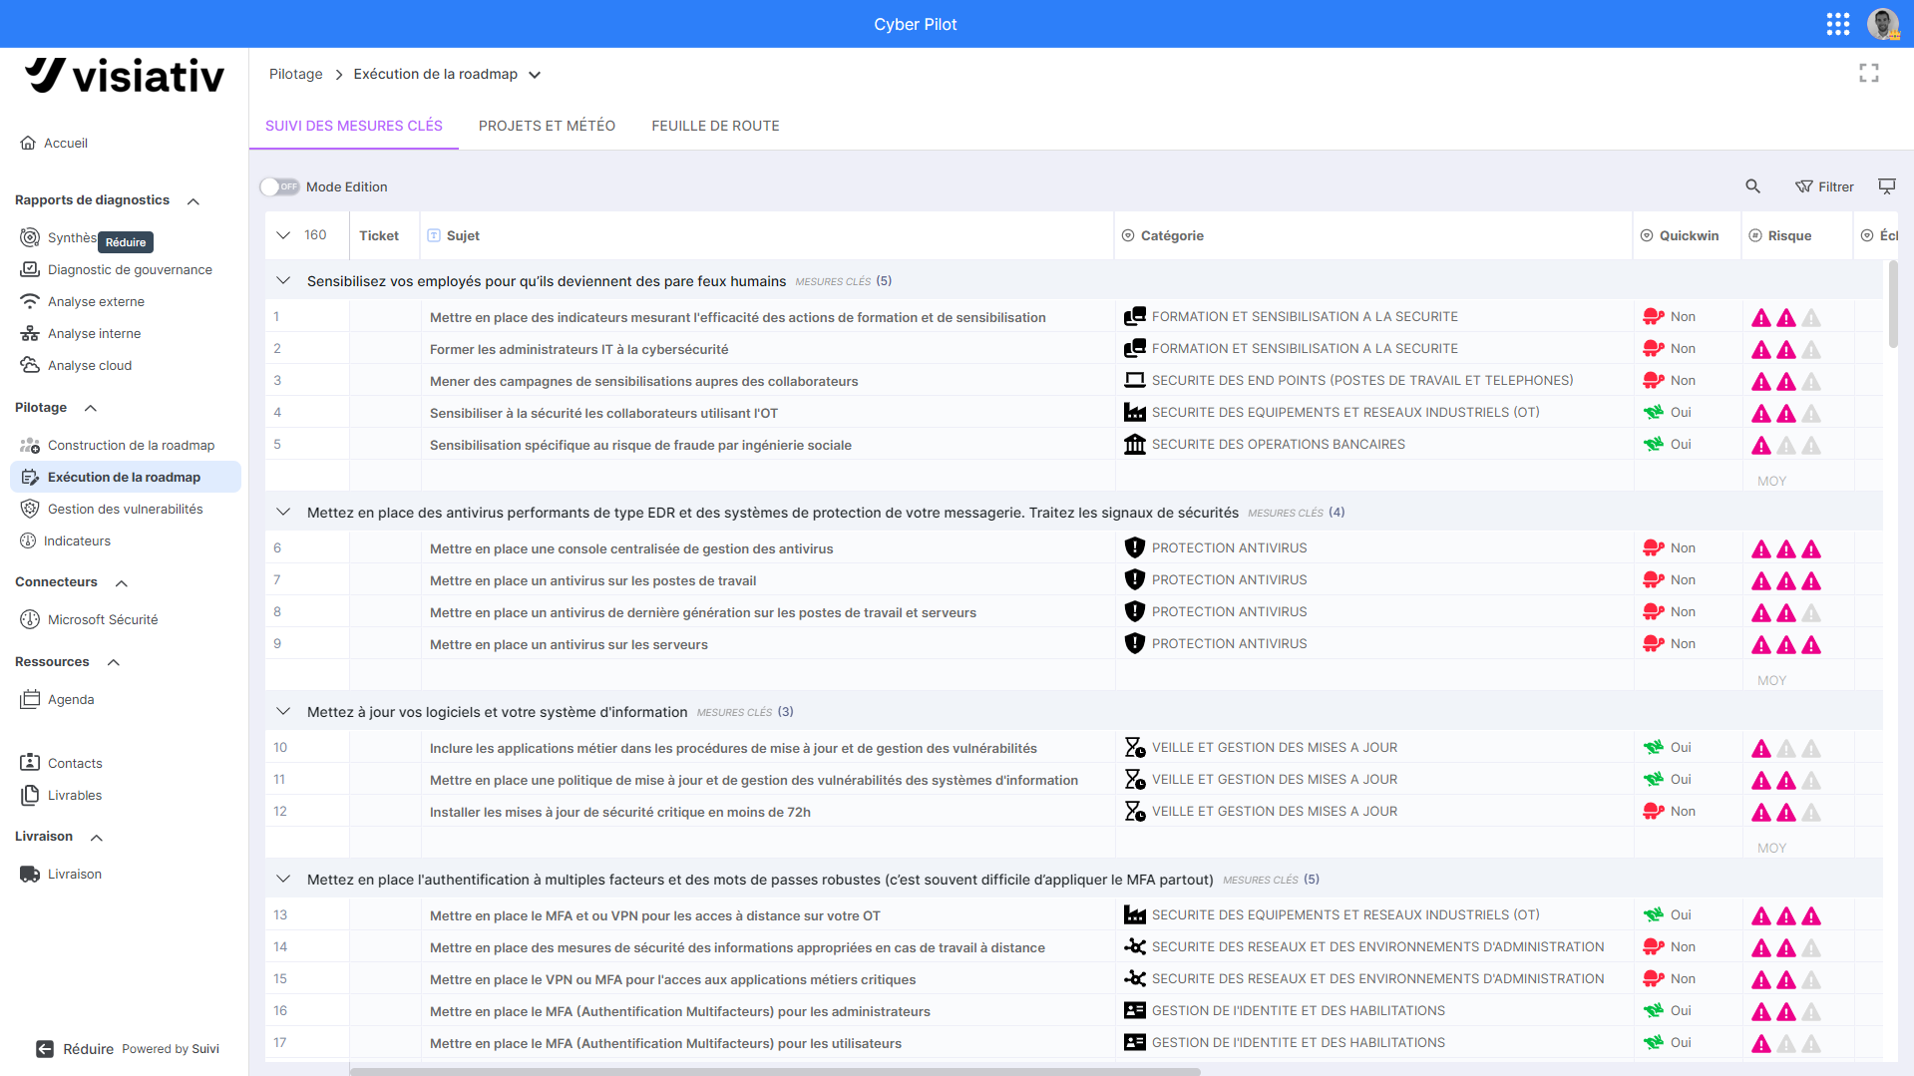The image size is (1914, 1076).
Task: Open the Exécution de la roadmap breadcrumb dropdown
Action: [x=535, y=75]
